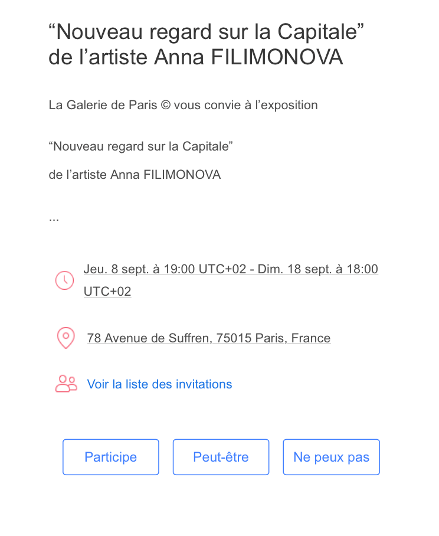The image size is (439, 536).
Task: Click the location pin icon
Action: coord(65,338)
